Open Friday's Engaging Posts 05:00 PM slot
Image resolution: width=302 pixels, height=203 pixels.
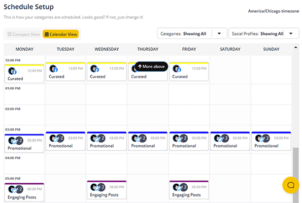(x=189, y=190)
